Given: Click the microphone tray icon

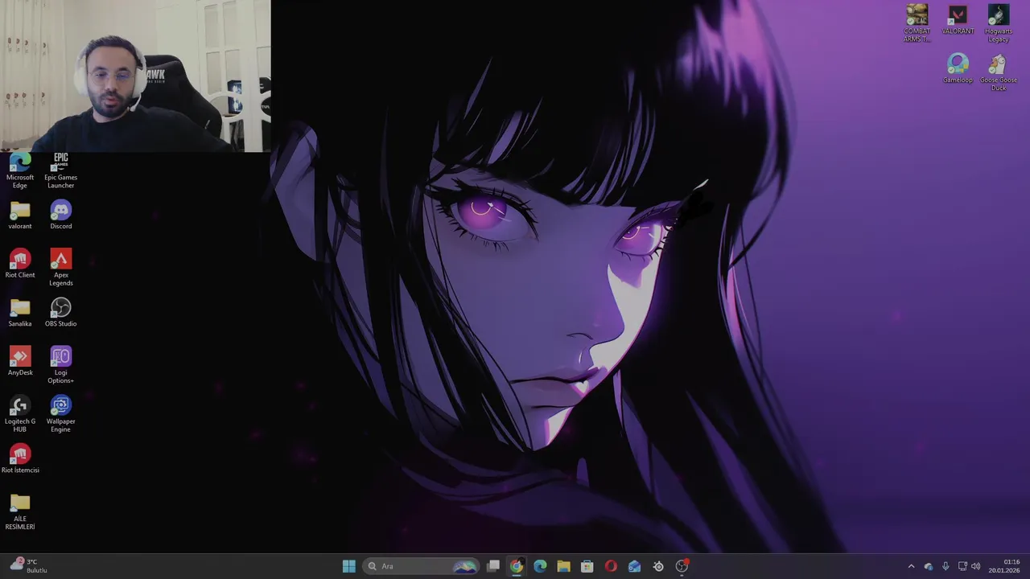Looking at the screenshot, I should (x=945, y=566).
